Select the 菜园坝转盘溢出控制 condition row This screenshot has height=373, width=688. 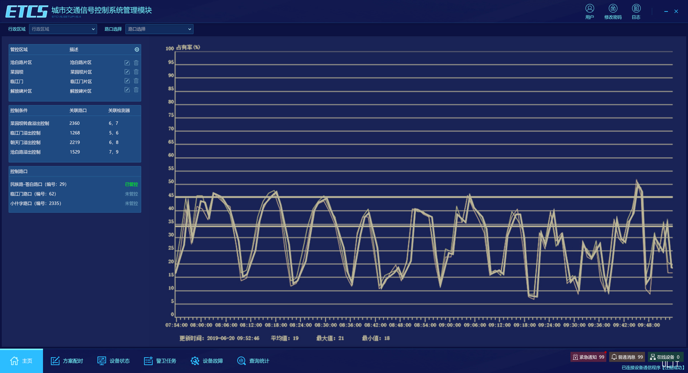click(30, 123)
